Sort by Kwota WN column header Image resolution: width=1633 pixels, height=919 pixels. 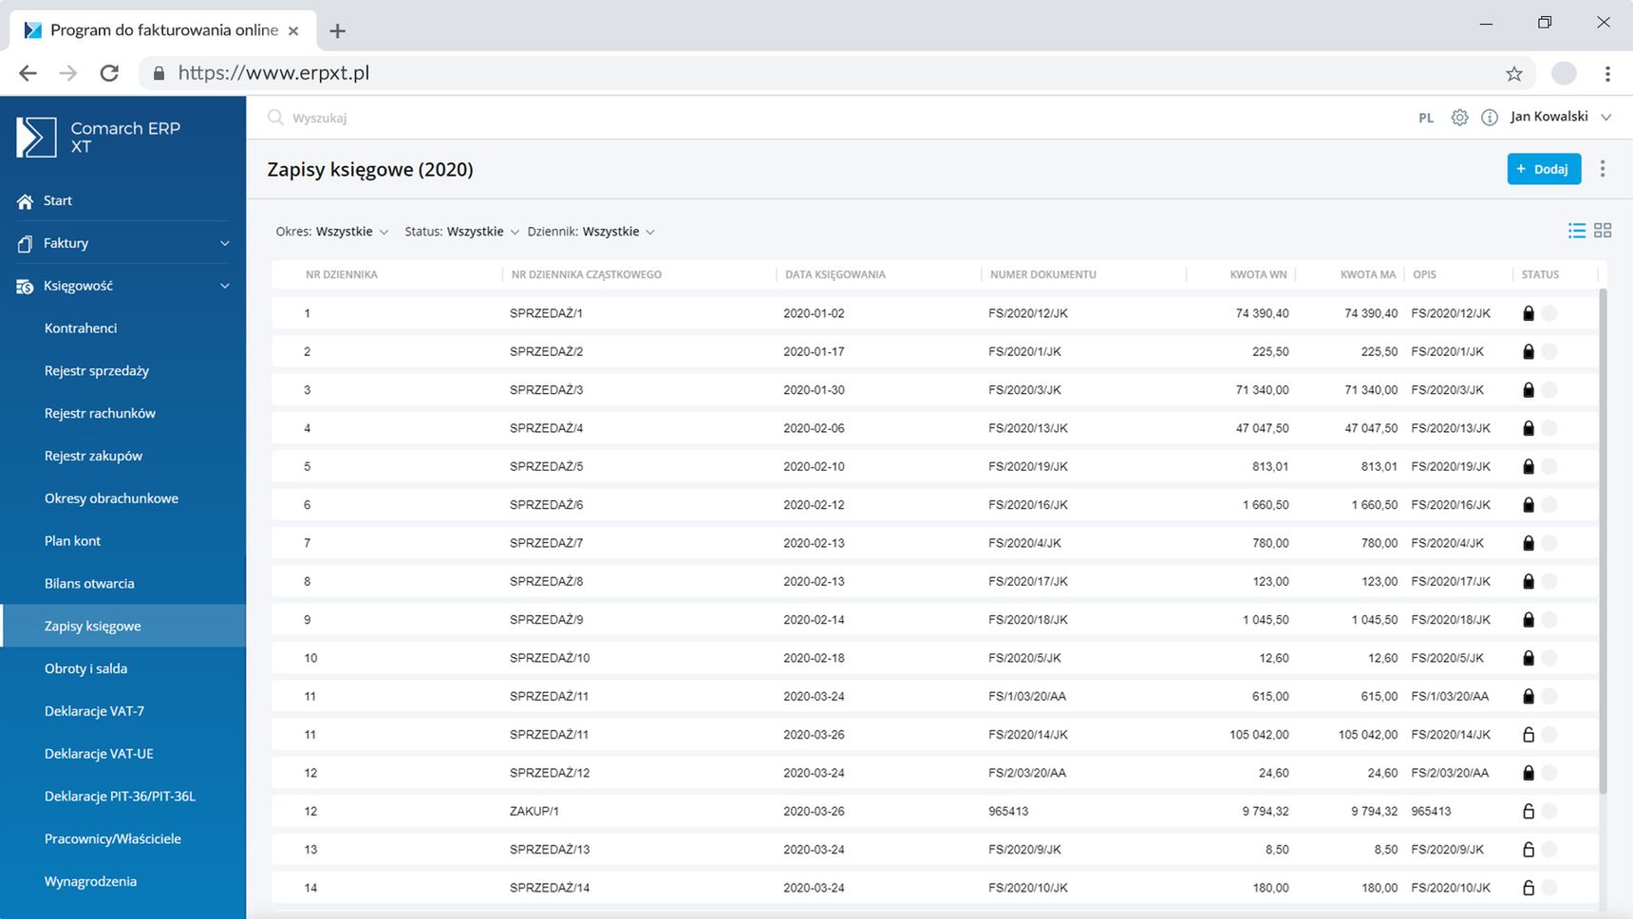coord(1258,274)
